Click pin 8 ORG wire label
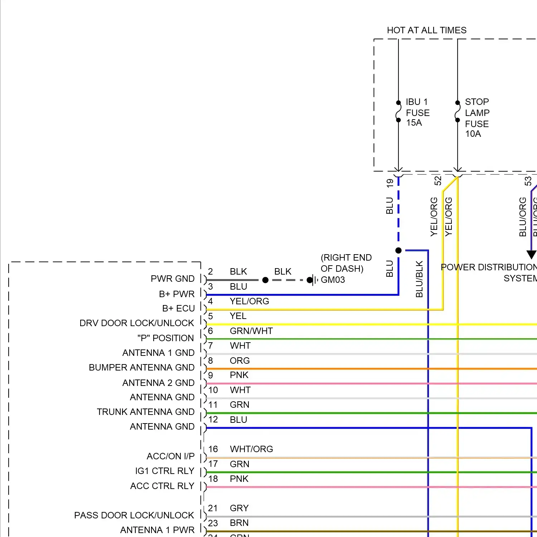The image size is (537, 537). (x=240, y=361)
